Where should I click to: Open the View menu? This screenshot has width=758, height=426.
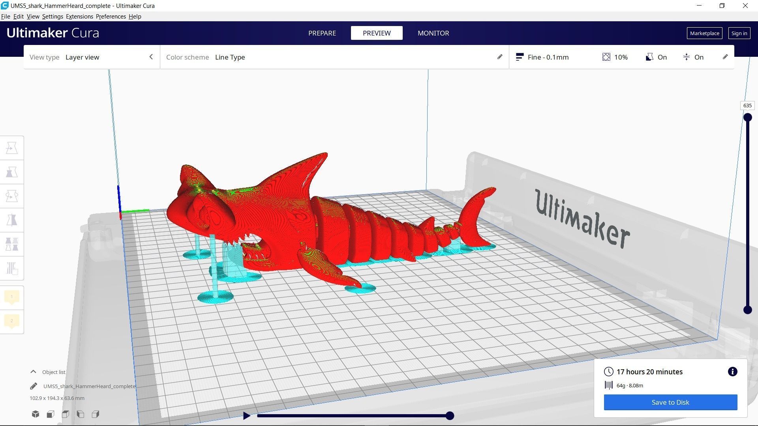(33, 17)
